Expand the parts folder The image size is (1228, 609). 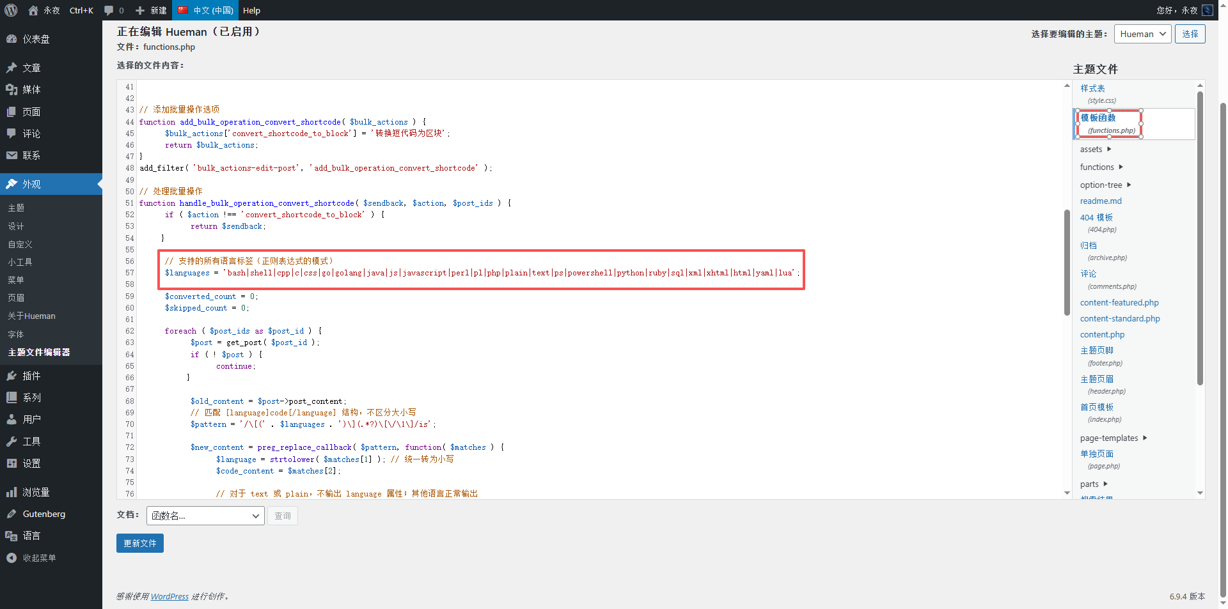tap(1094, 484)
